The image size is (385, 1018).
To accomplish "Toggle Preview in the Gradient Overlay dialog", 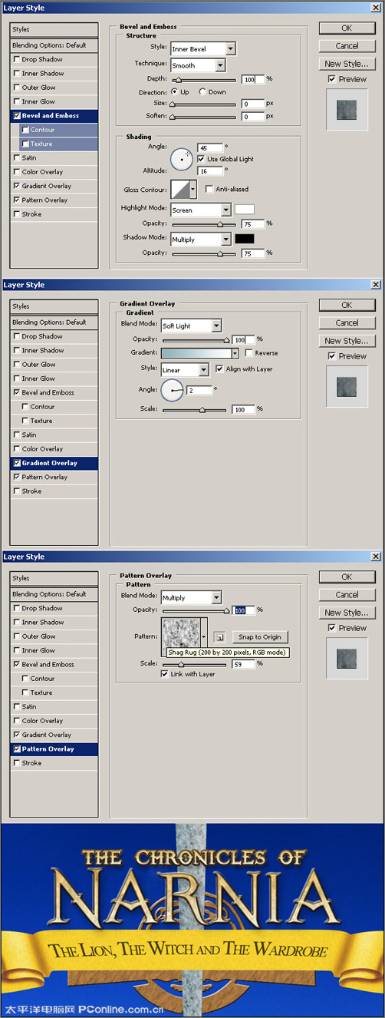I will click(331, 356).
